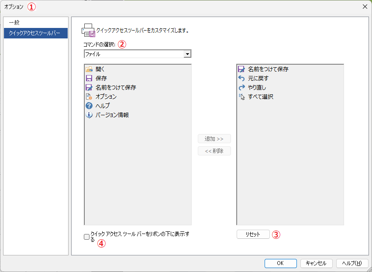372x272 pixels.
Task: Confirm changes with the OK button
Action: tap(280, 263)
